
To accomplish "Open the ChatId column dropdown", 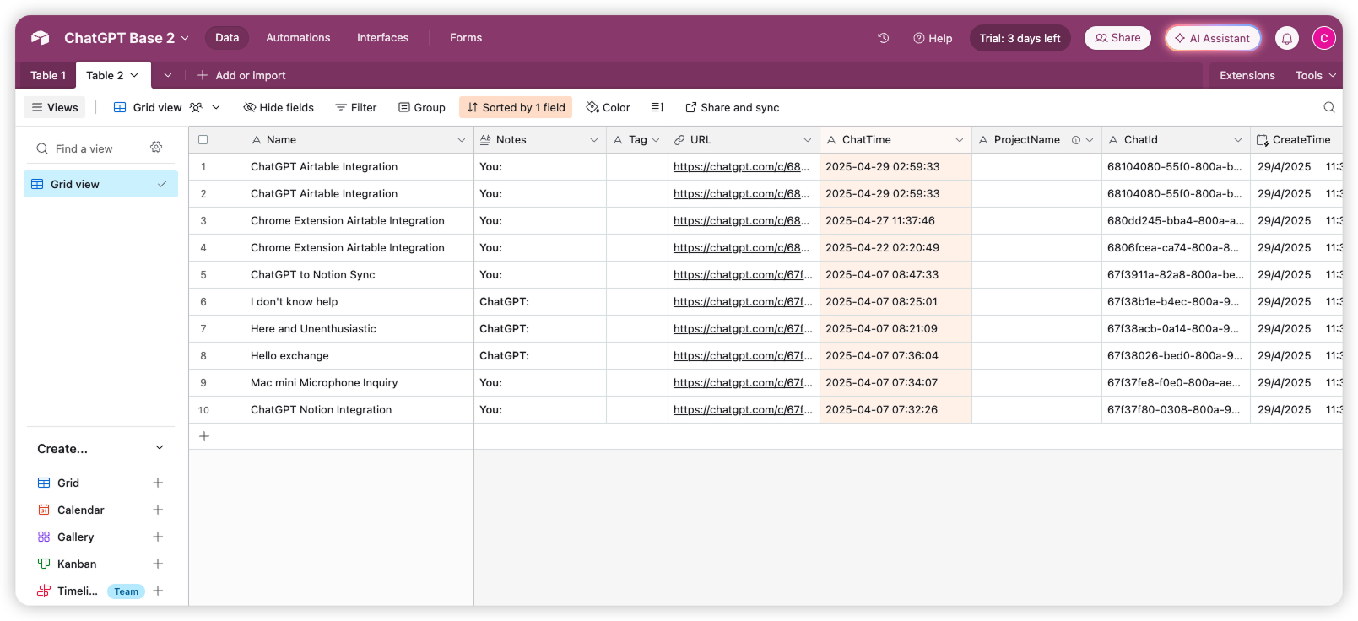I will tap(1238, 140).
